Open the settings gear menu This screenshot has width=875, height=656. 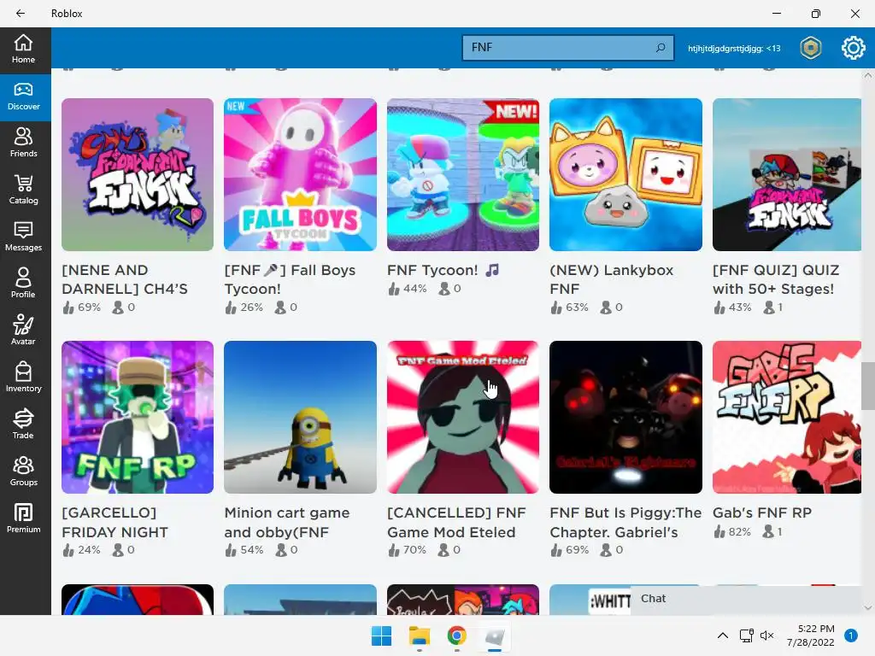point(853,48)
